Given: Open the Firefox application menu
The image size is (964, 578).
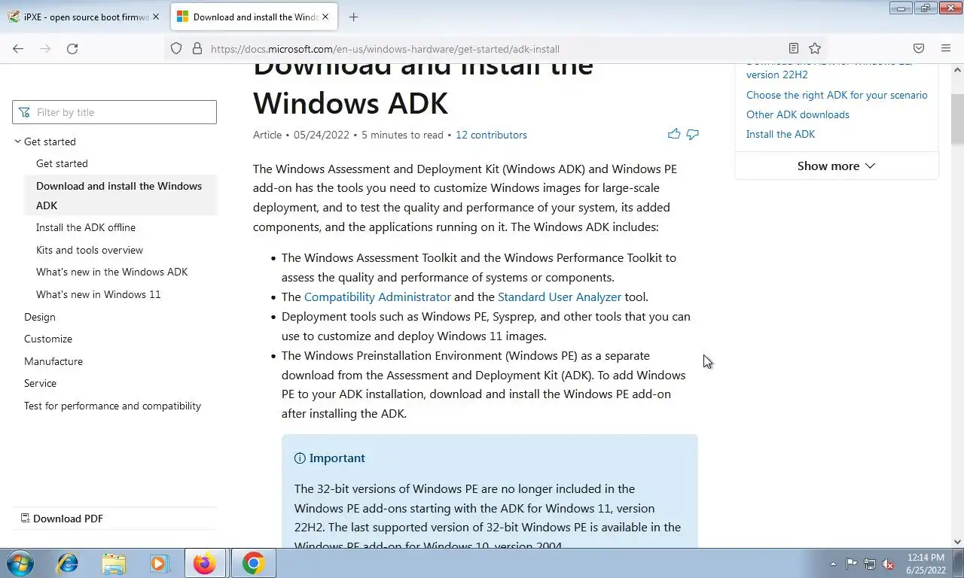Looking at the screenshot, I should 946,48.
